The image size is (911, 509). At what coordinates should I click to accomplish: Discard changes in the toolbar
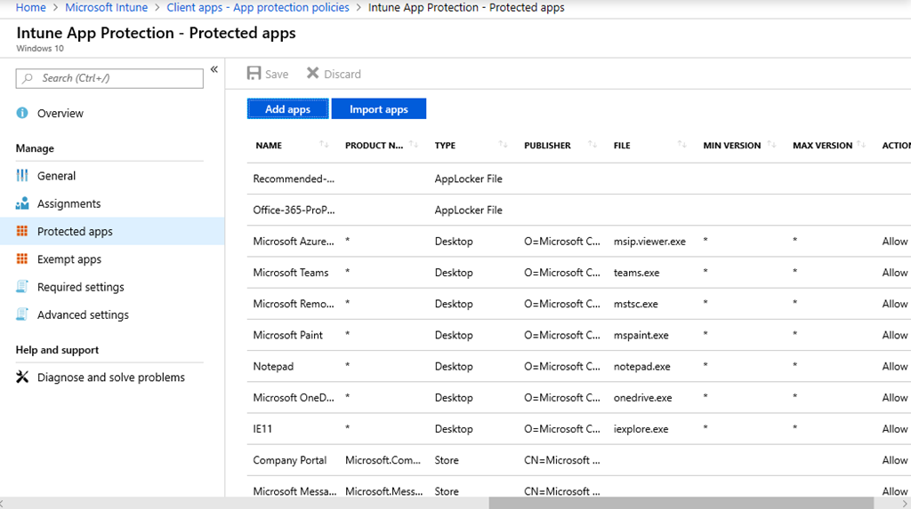tap(334, 74)
